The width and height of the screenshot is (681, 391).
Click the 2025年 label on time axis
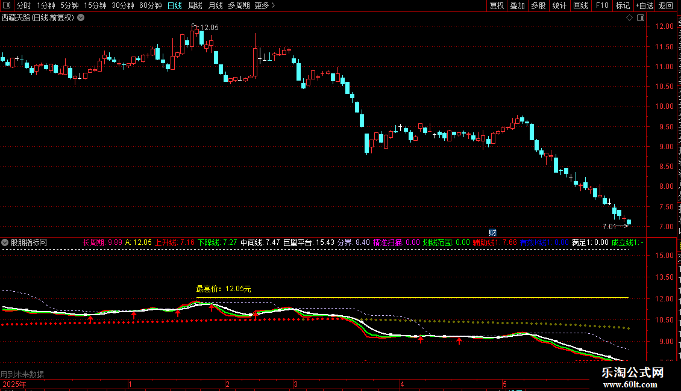click(14, 384)
